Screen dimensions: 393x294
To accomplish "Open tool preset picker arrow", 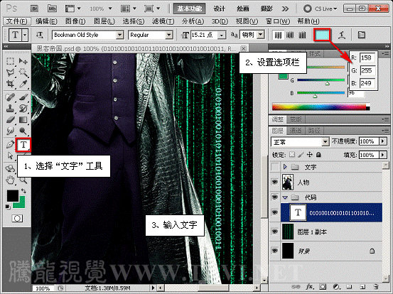I will pyautogui.click(x=25, y=35).
